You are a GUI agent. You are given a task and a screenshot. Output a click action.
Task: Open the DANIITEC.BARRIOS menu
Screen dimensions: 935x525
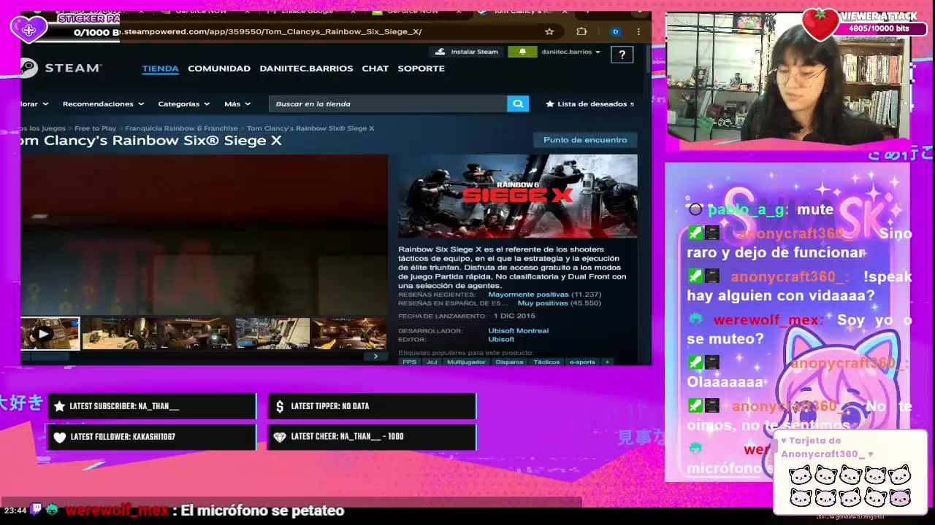pos(306,68)
